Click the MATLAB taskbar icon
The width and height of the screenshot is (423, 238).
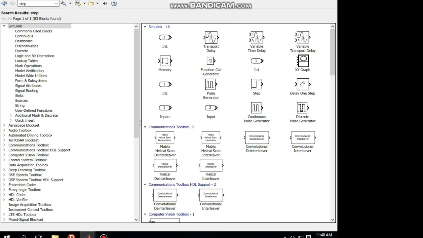[88, 237]
